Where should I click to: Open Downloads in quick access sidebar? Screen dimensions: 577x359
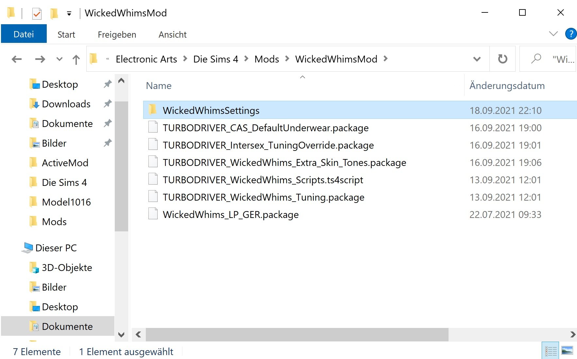66,104
